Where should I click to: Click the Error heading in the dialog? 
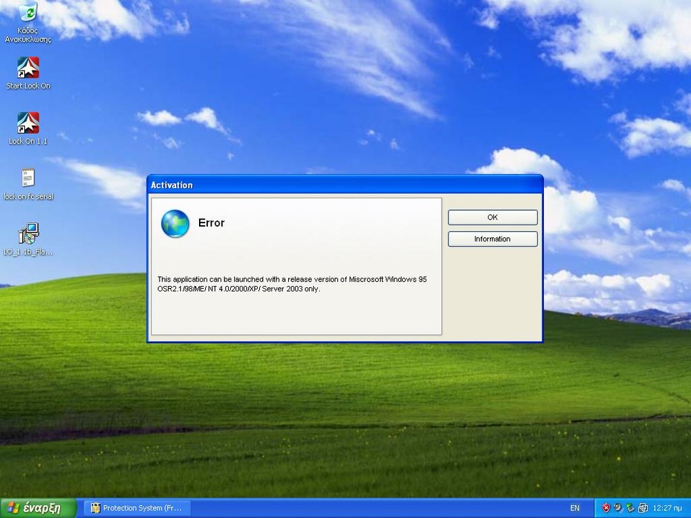(x=211, y=223)
